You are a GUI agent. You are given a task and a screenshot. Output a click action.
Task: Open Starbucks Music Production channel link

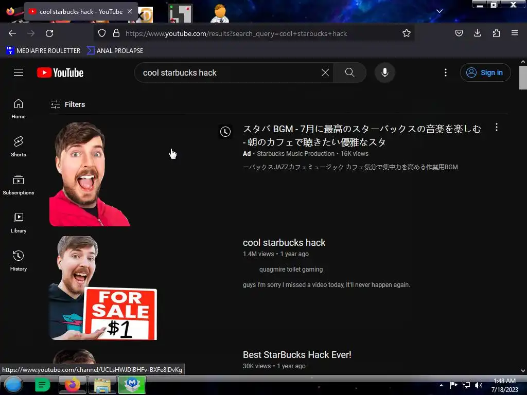tap(295, 154)
